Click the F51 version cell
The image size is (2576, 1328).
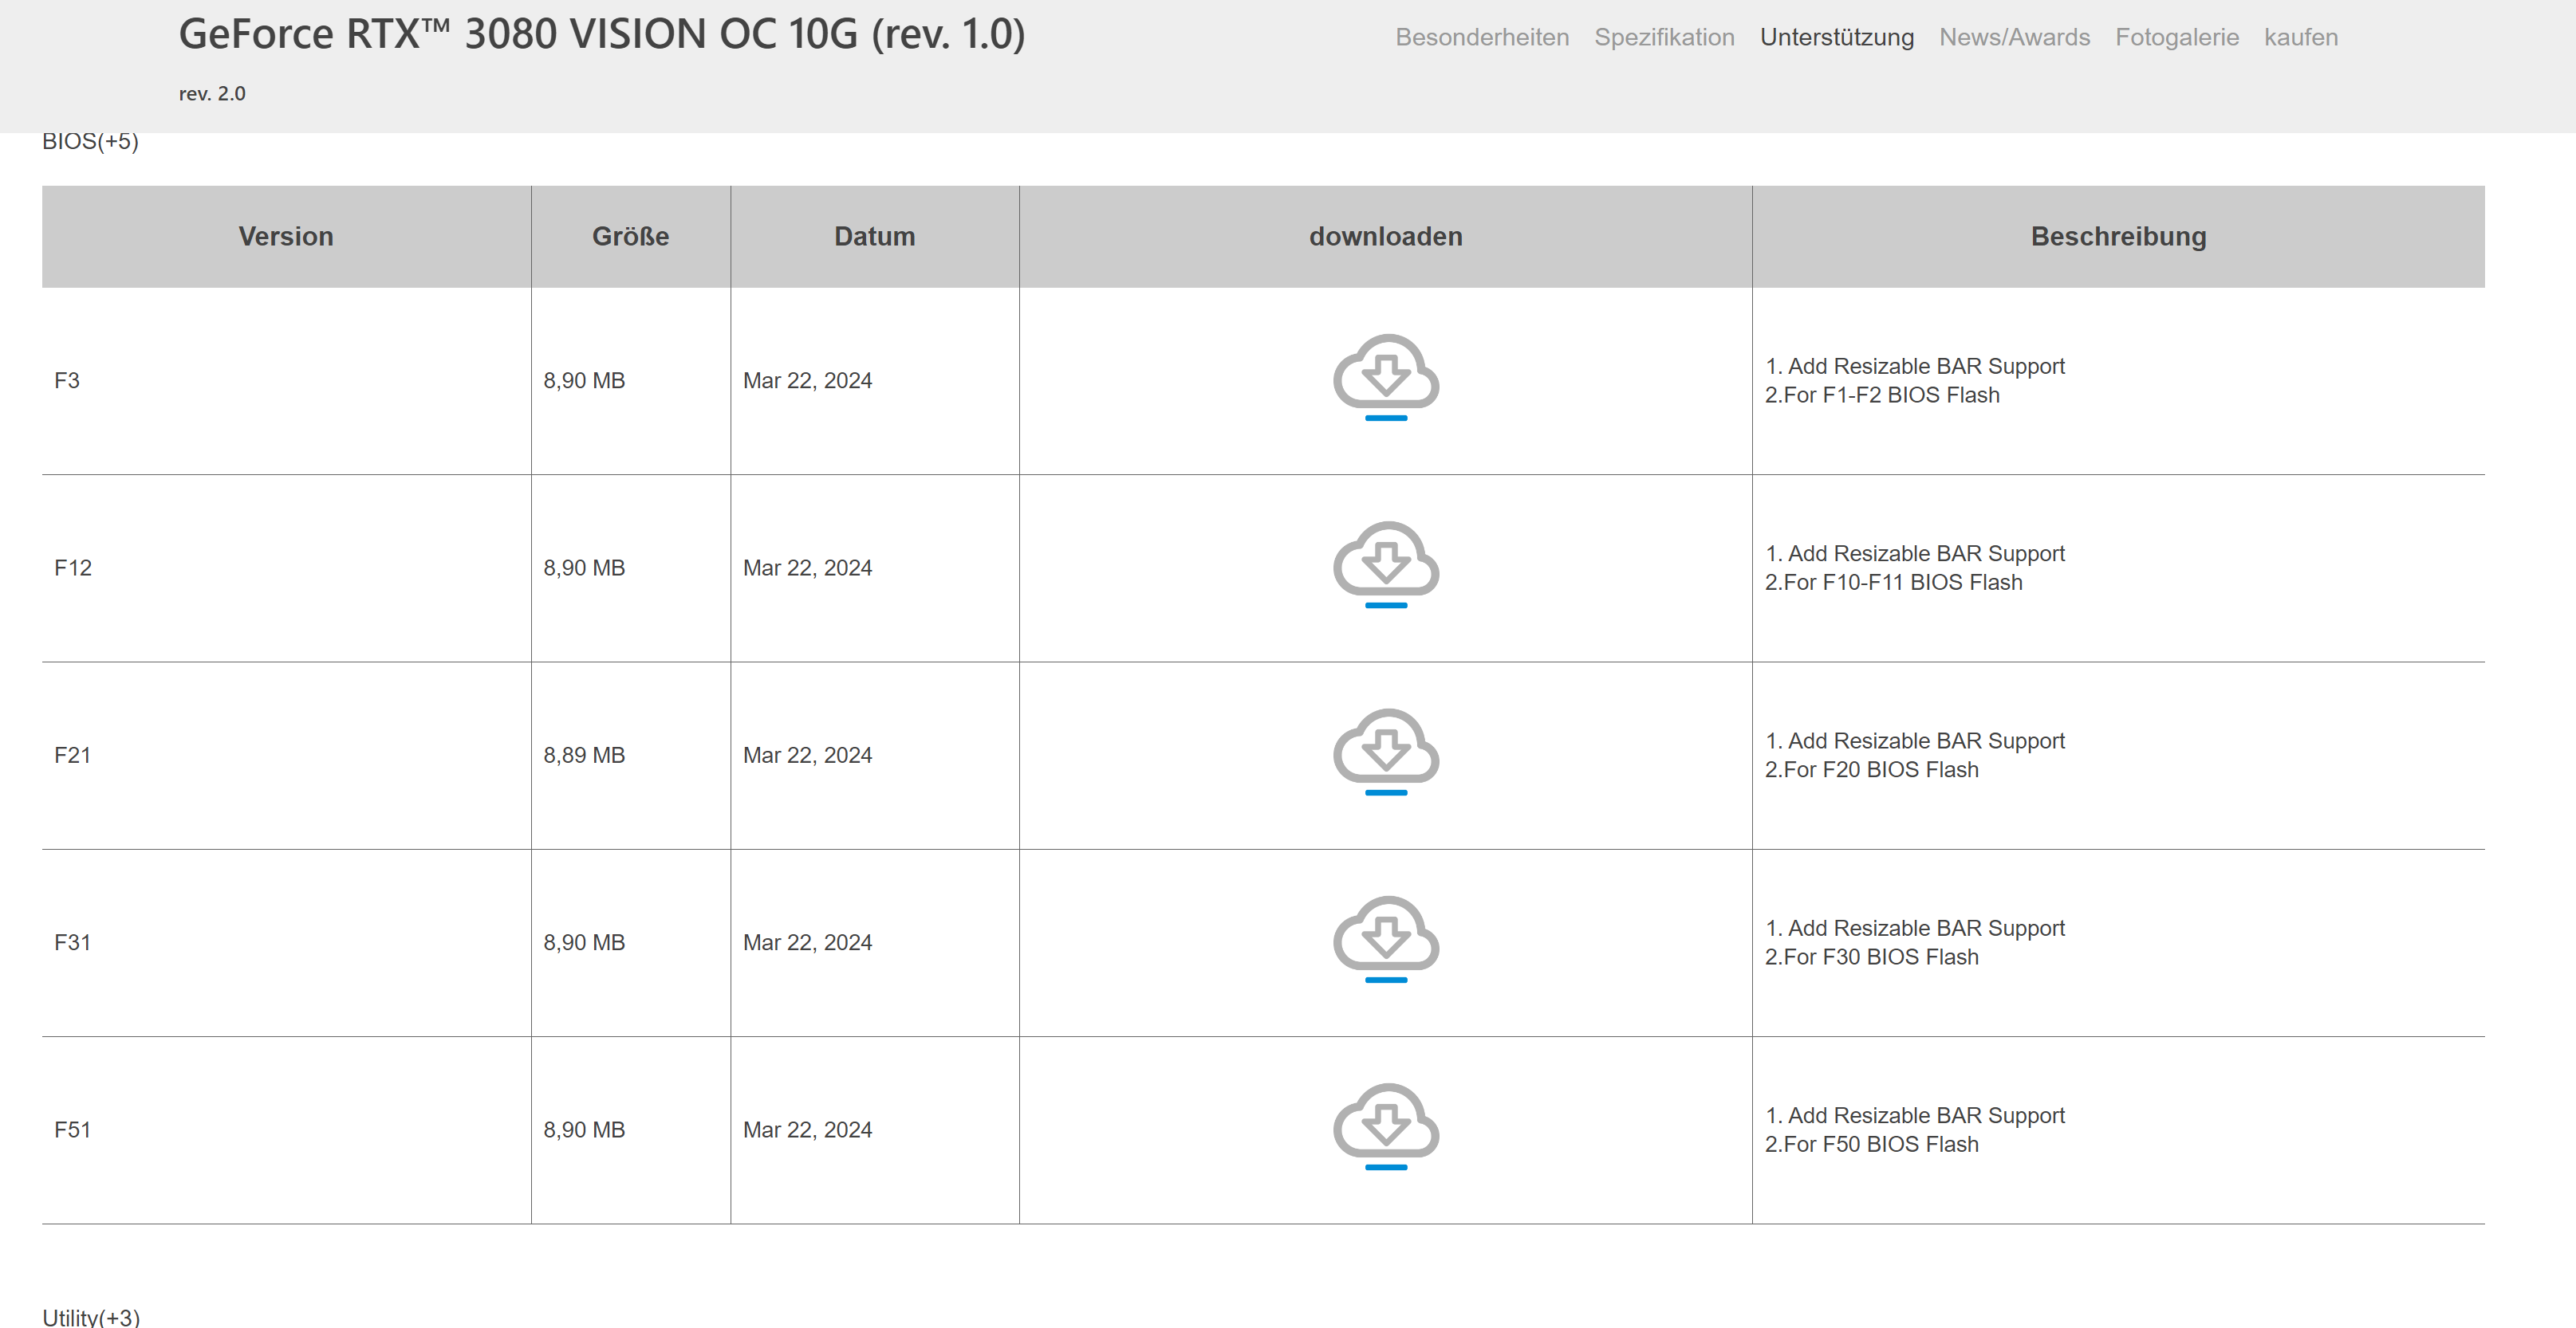(x=73, y=1130)
